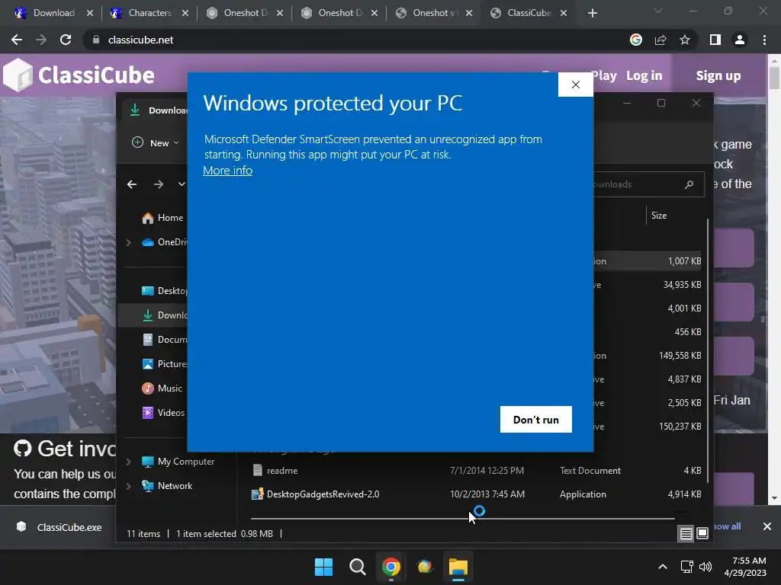Share this page icon in Chrome
781x585 pixels.
(660, 40)
